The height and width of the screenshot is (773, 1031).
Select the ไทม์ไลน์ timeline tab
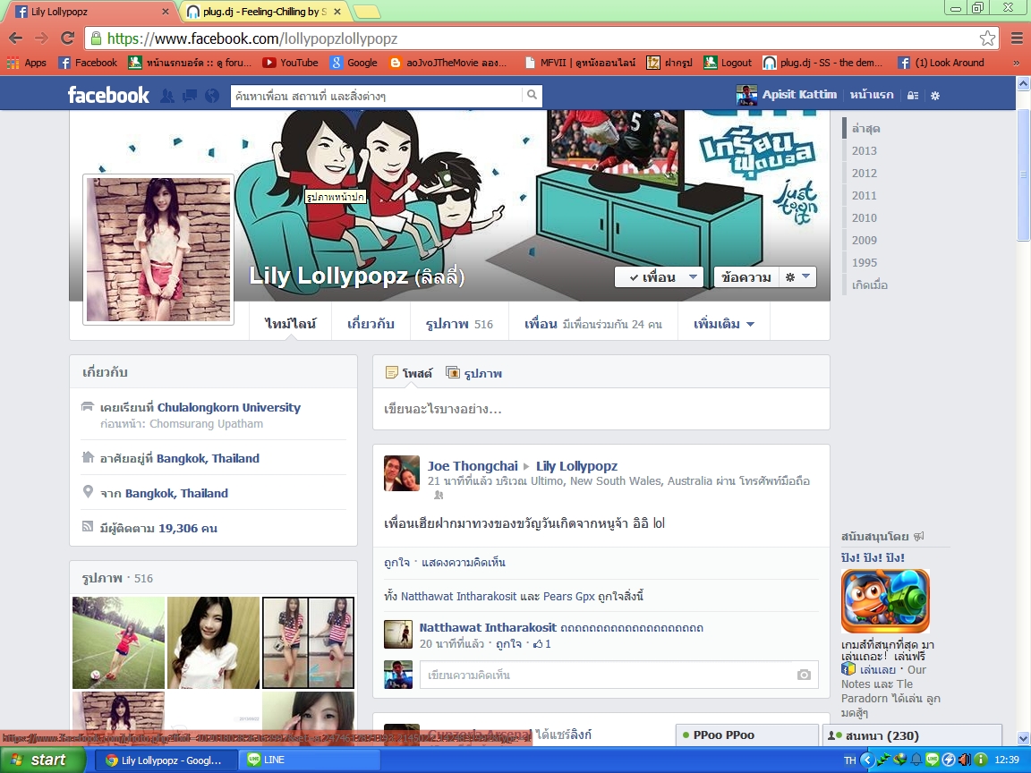tap(291, 323)
